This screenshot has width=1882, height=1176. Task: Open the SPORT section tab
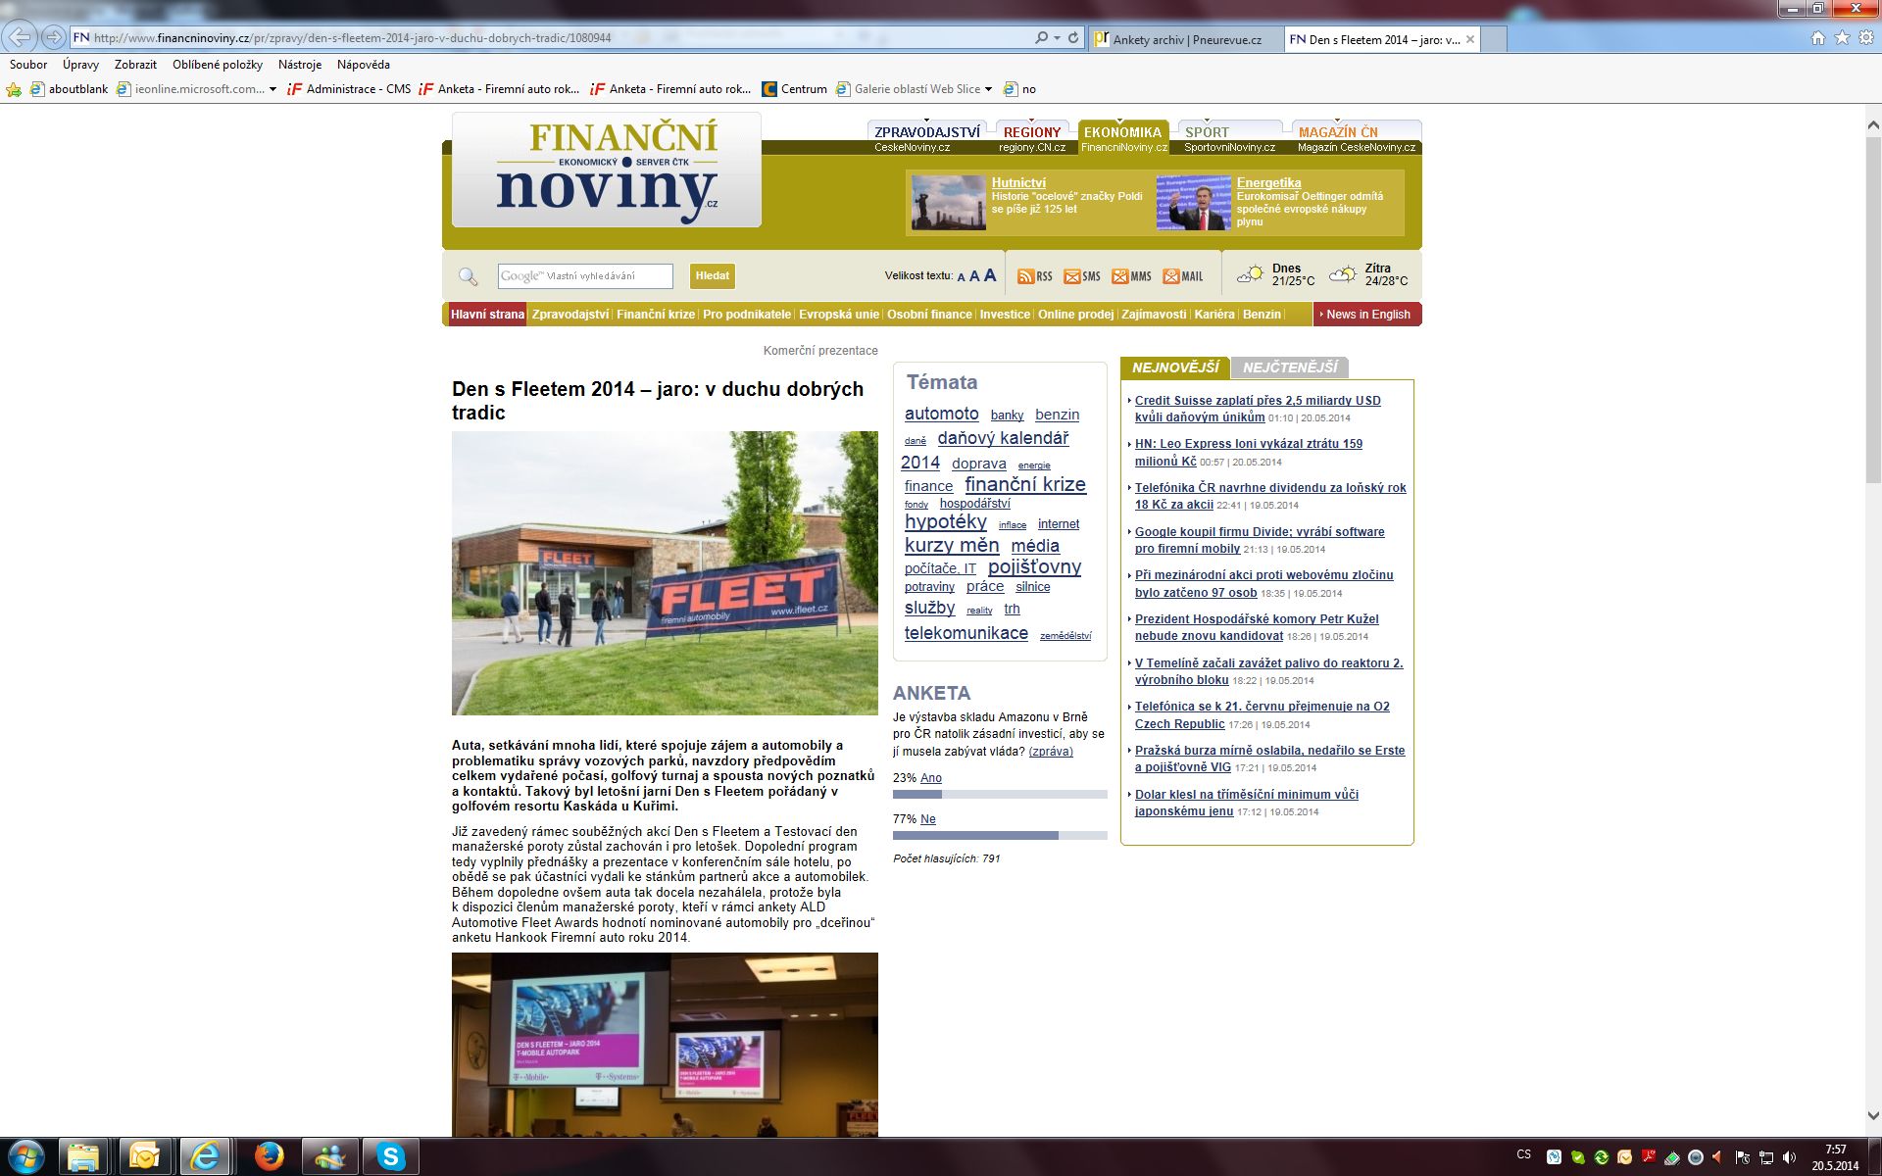click(x=1229, y=137)
